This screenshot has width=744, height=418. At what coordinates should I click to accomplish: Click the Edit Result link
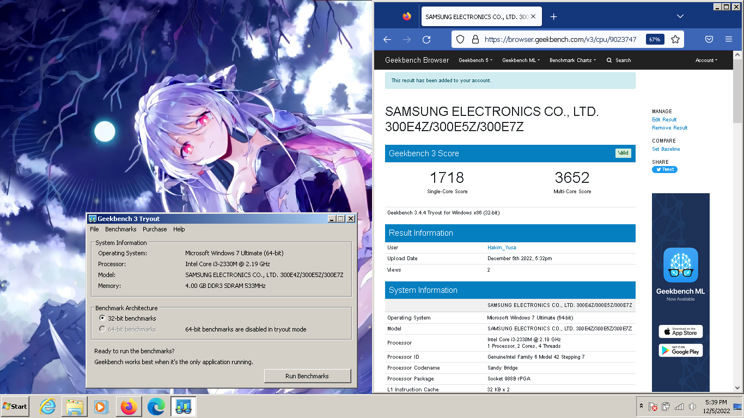pyautogui.click(x=664, y=120)
